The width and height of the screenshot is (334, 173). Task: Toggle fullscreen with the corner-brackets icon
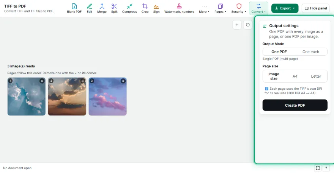318,168
